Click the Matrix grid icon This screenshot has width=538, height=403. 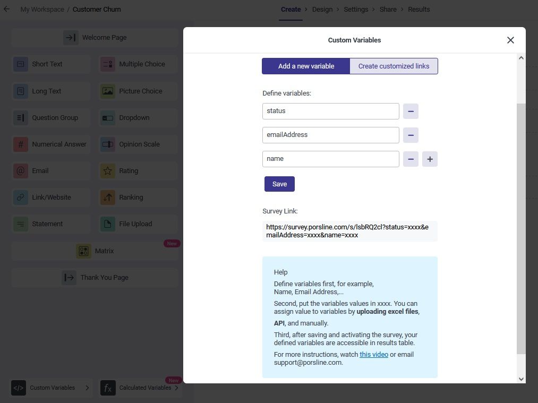(83, 251)
